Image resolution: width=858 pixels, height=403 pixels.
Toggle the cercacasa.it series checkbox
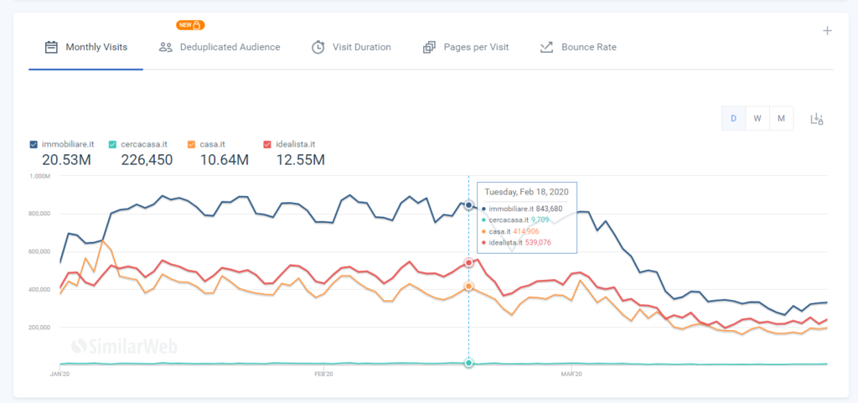(112, 144)
